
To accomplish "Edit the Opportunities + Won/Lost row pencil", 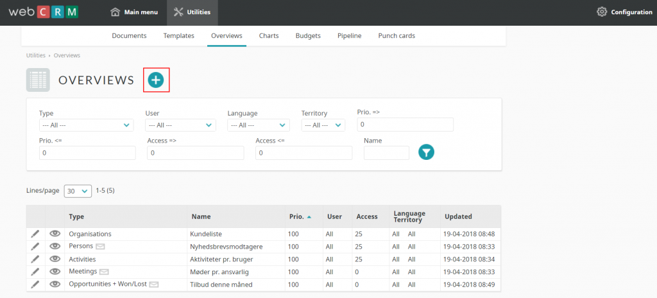I will (x=35, y=284).
